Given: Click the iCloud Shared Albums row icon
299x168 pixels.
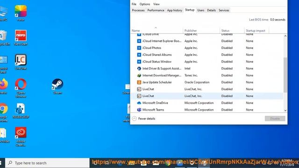Looking at the screenshot, I should click(x=139, y=55).
